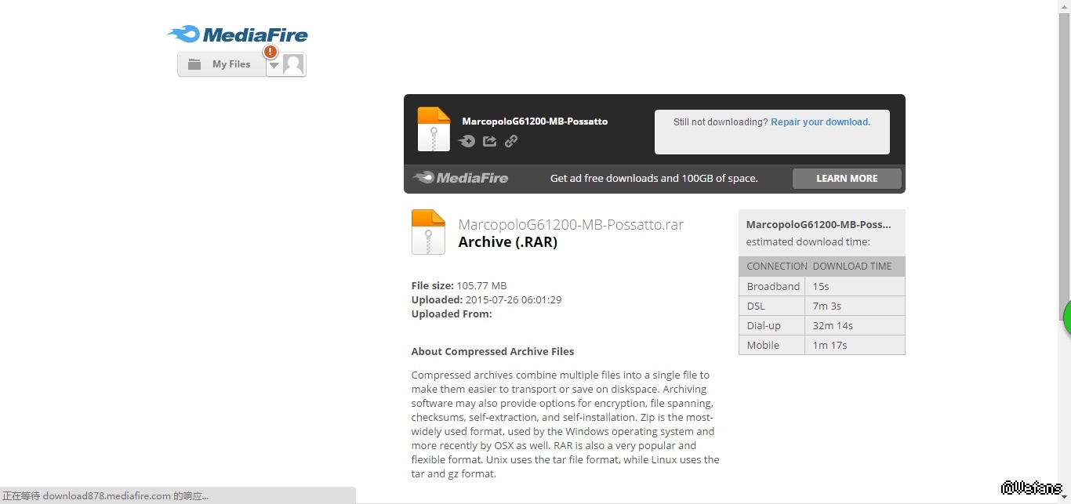Click the MarcopoloG61200-MB-Possatto title in dark banner
Screen dimensions: 1071x504
535,121
